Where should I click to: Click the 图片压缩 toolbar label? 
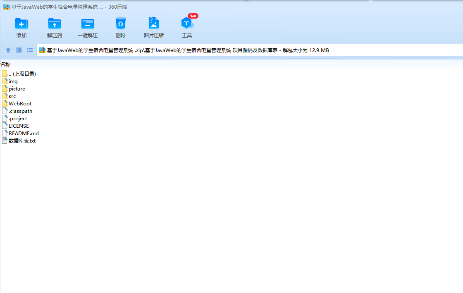(153, 36)
